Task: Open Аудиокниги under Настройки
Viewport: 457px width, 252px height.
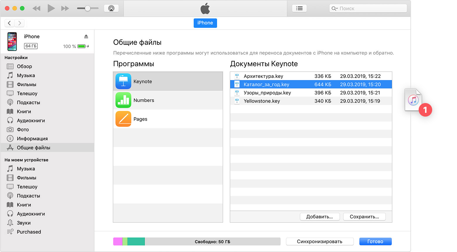Action: [47, 121]
